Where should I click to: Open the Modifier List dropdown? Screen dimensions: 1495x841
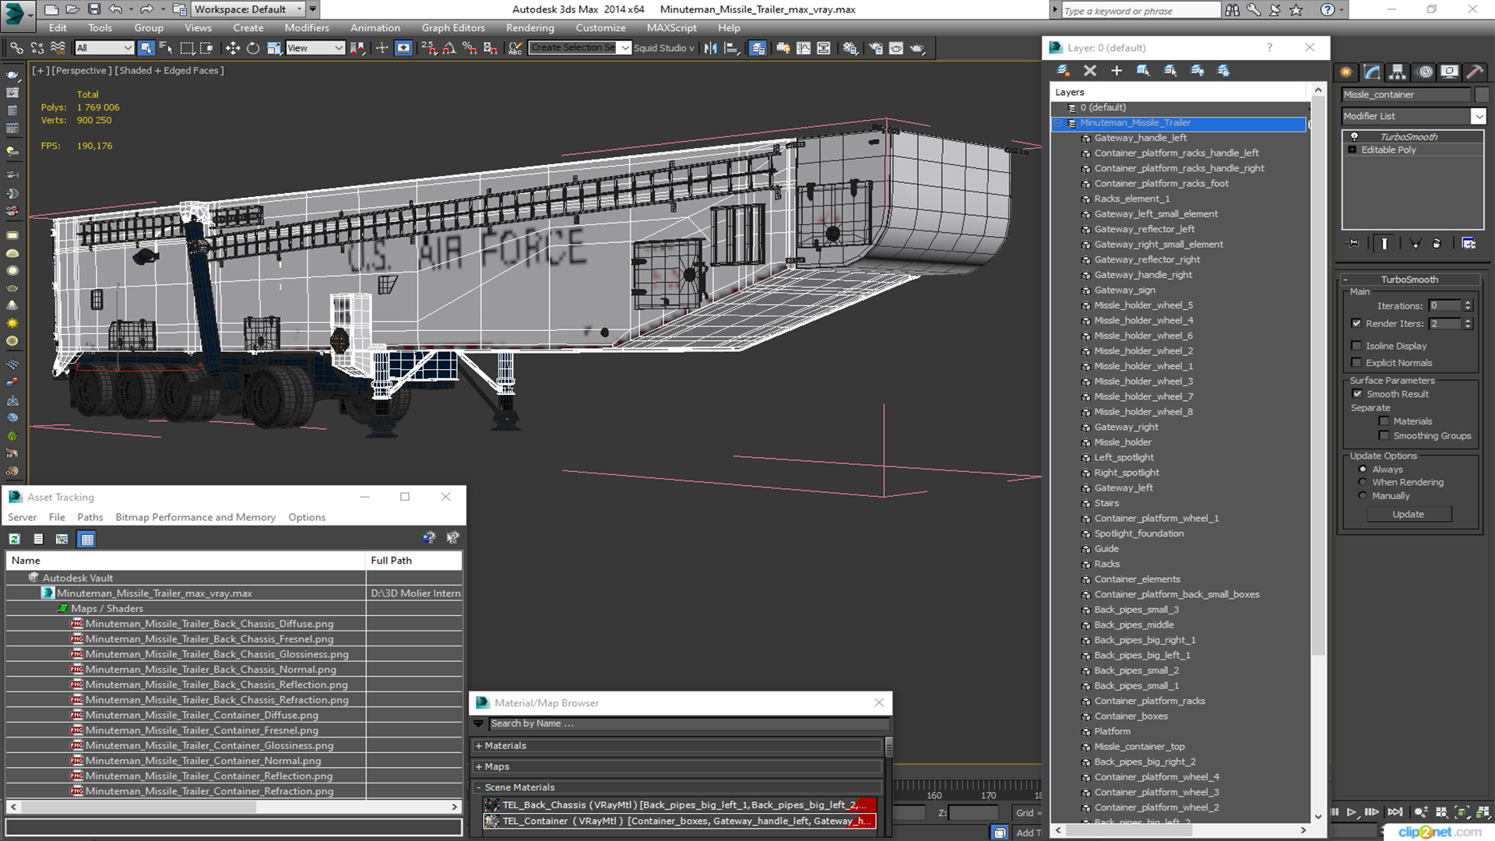tap(1478, 116)
